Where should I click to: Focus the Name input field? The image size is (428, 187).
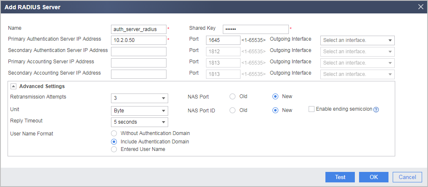coord(139,29)
